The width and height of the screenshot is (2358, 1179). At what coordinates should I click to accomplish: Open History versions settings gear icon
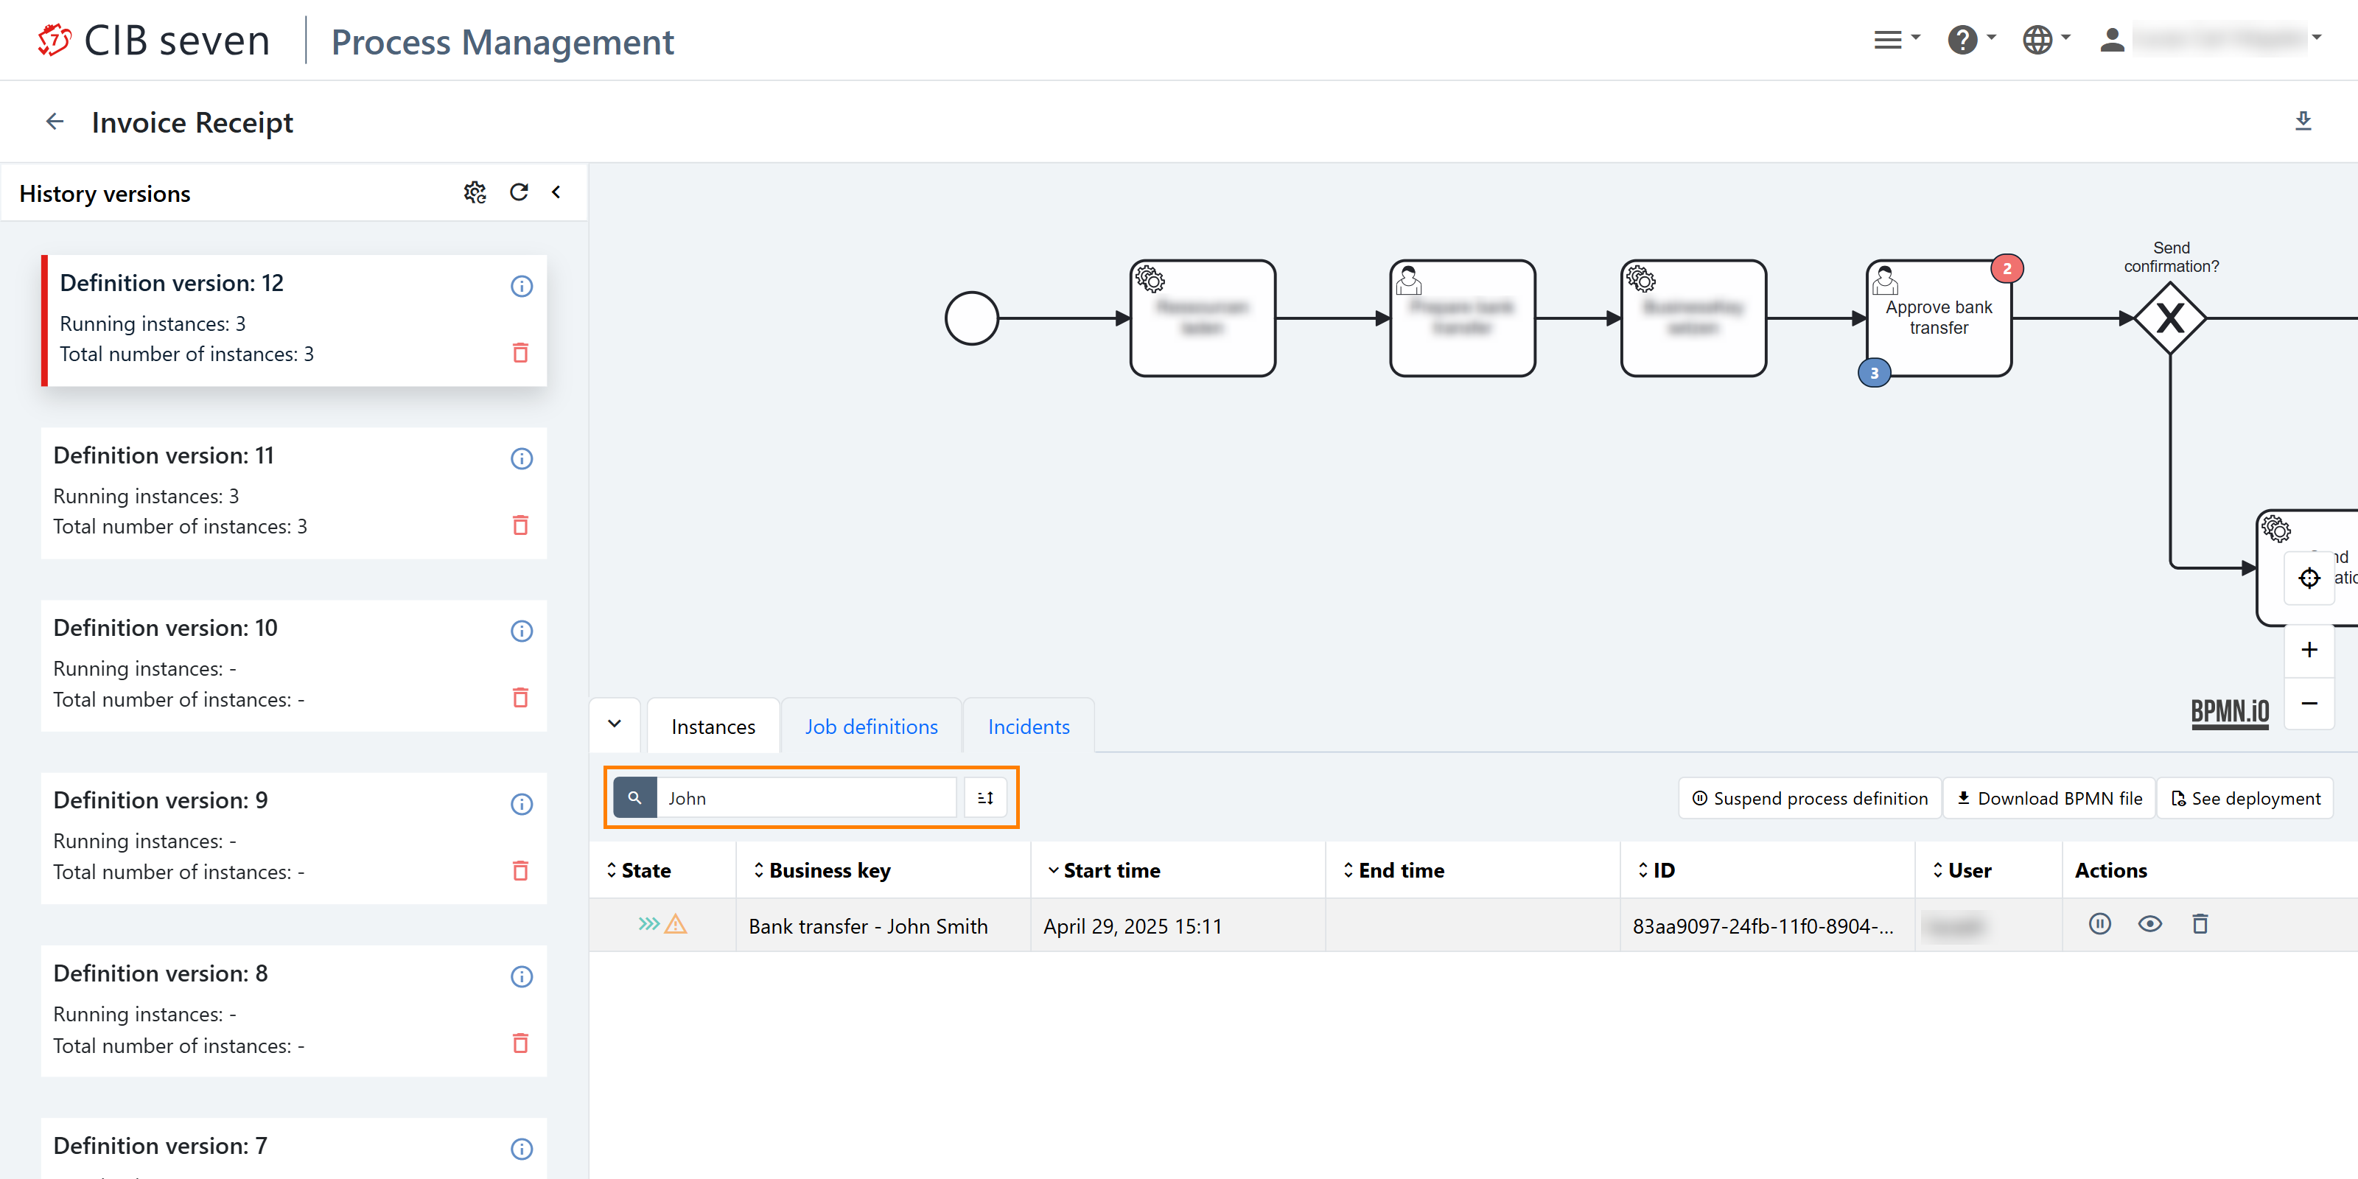[474, 192]
